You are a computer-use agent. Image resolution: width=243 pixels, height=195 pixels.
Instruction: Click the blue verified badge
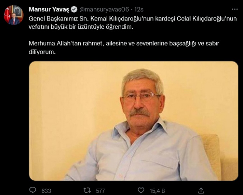[74, 9]
